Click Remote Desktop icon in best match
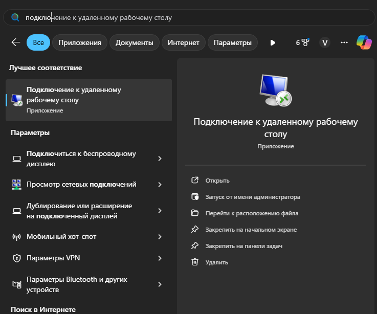 (16, 100)
